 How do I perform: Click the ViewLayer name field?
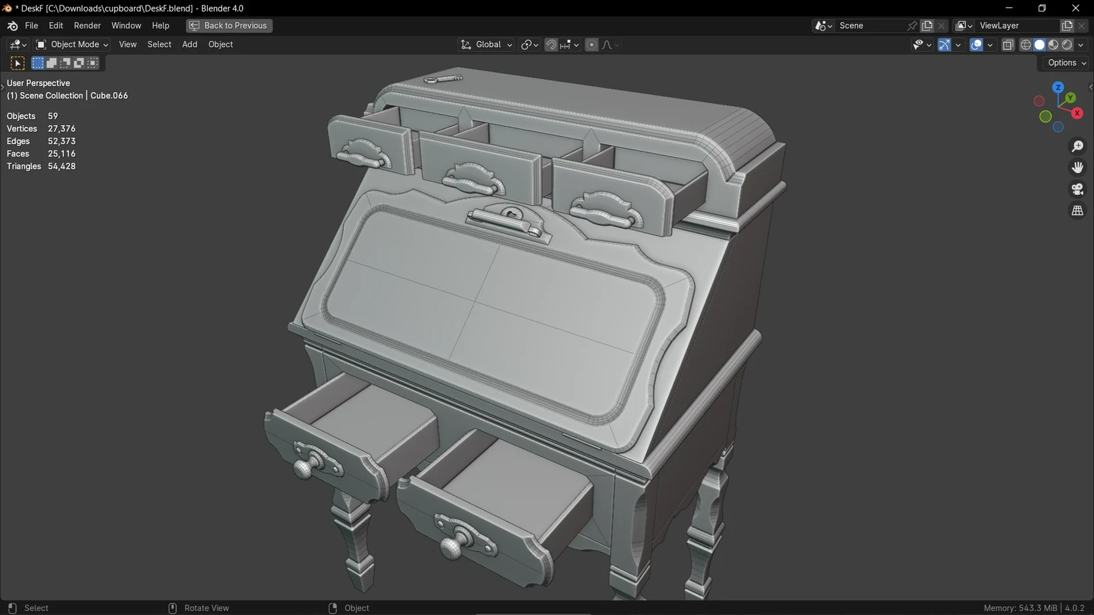[x=1017, y=26]
